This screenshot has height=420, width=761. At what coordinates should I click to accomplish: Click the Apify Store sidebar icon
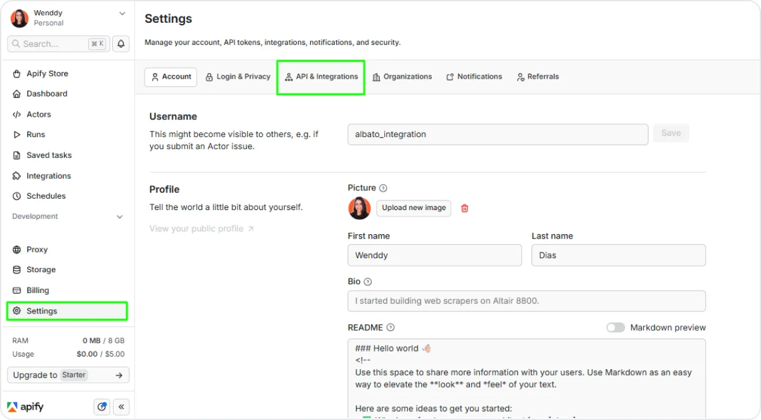click(17, 74)
